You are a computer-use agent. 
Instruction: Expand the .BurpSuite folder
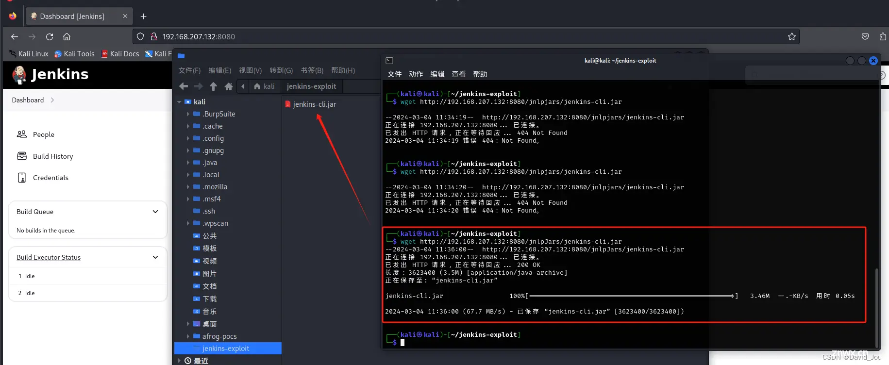click(188, 114)
